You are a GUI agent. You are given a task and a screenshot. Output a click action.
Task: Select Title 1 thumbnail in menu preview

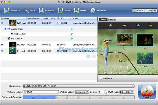(125, 40)
